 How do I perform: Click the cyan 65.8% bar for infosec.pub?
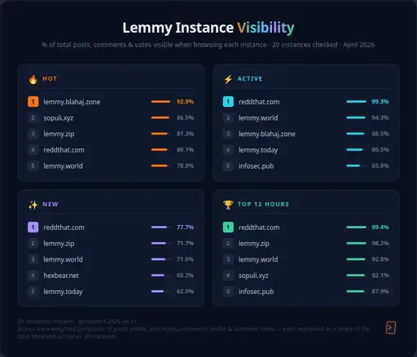pos(356,165)
